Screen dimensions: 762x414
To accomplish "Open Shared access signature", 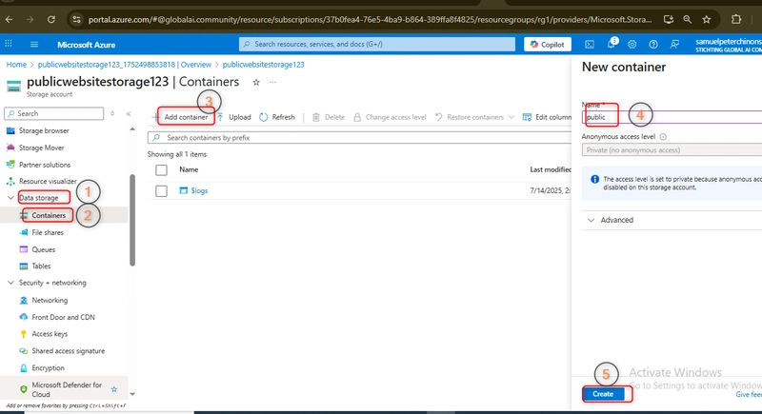I will coord(68,351).
